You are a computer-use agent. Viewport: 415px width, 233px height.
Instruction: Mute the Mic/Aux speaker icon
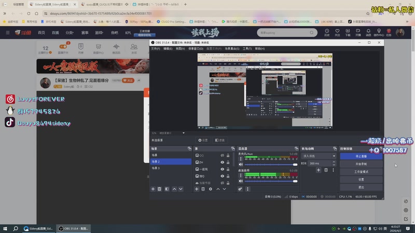241,165
